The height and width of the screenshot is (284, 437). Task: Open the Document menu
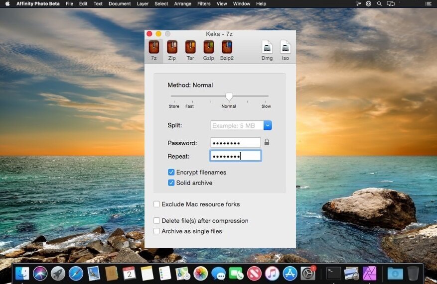120,3
